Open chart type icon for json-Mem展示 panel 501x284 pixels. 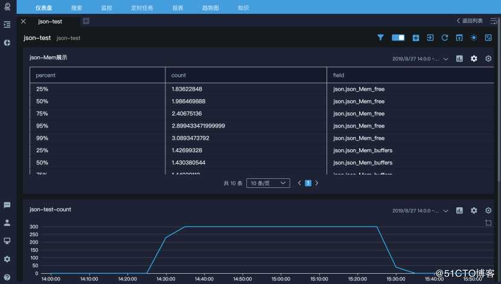coord(459,59)
